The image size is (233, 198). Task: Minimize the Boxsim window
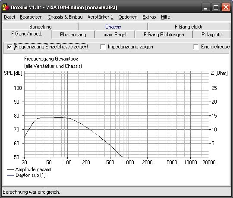tap(206, 7)
